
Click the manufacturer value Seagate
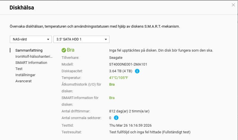(116, 58)
